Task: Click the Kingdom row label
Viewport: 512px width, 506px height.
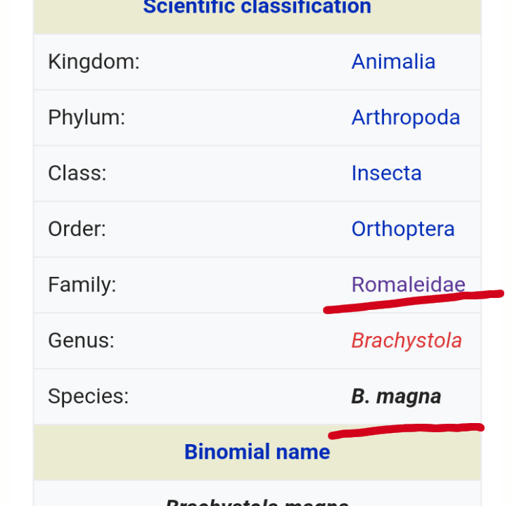Action: click(x=94, y=62)
